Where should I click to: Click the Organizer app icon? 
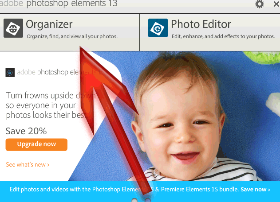[13, 28]
